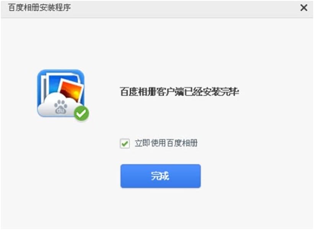The height and width of the screenshot is (230, 314).
Task: Click the 百度相册安装程序 title text
Action: pos(39,8)
